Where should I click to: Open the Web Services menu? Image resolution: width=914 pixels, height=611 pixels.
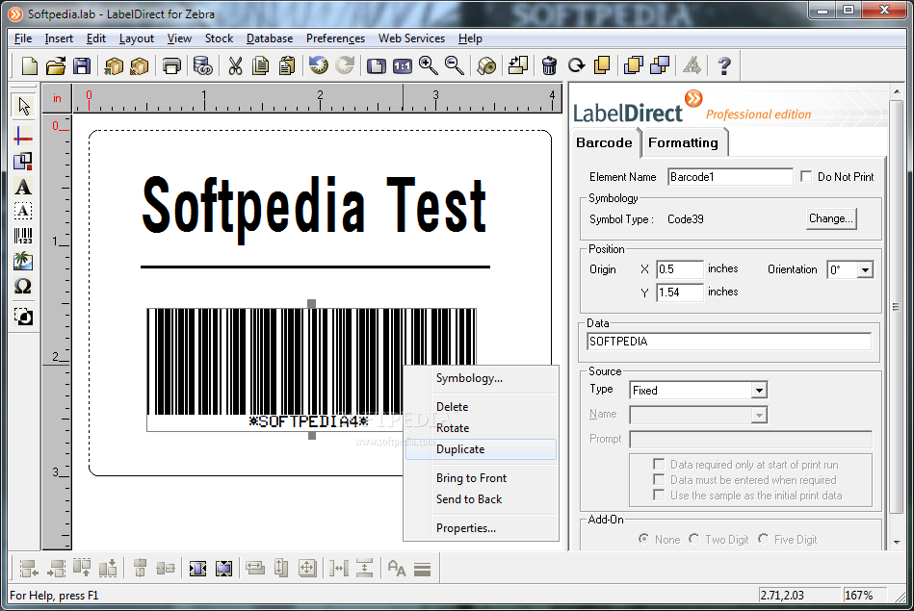click(411, 38)
